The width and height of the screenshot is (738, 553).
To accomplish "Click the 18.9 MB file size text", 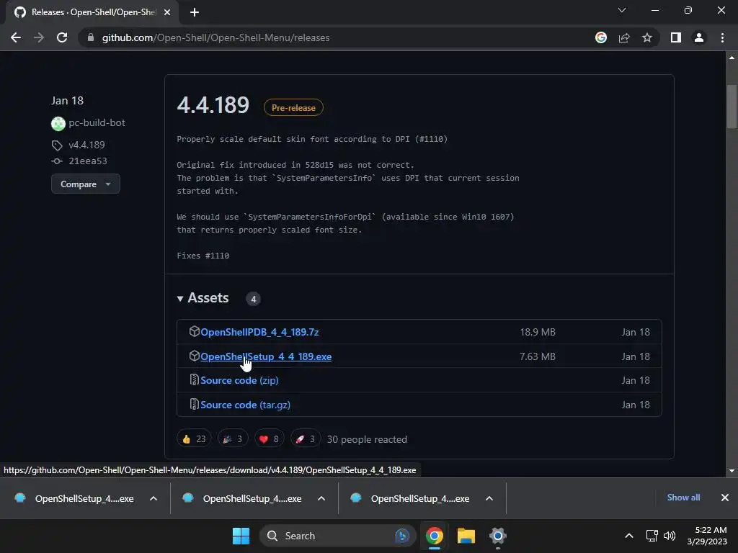I will click(x=538, y=332).
